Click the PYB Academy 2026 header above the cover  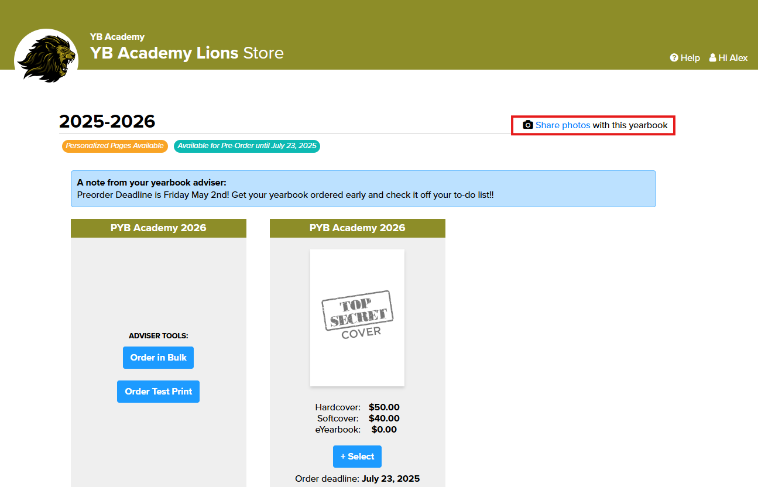(x=358, y=228)
